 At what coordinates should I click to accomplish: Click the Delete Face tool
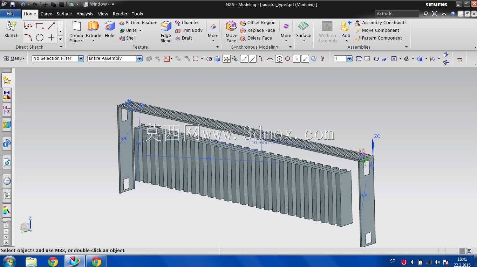click(256, 38)
